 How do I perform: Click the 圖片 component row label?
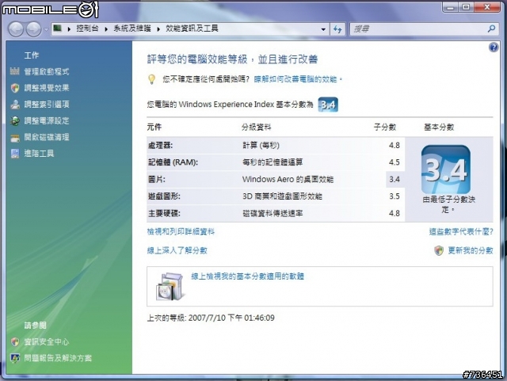(x=157, y=179)
